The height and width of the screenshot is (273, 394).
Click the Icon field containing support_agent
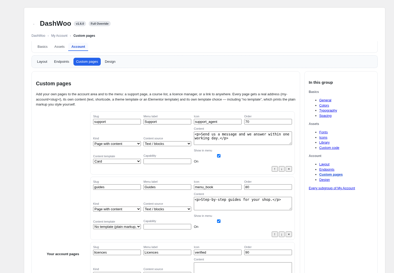coord(218,122)
